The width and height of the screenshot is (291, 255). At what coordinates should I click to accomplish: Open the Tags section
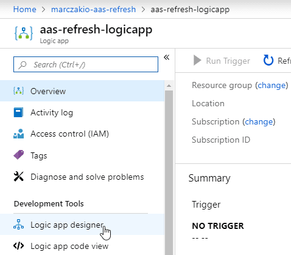pos(82,155)
